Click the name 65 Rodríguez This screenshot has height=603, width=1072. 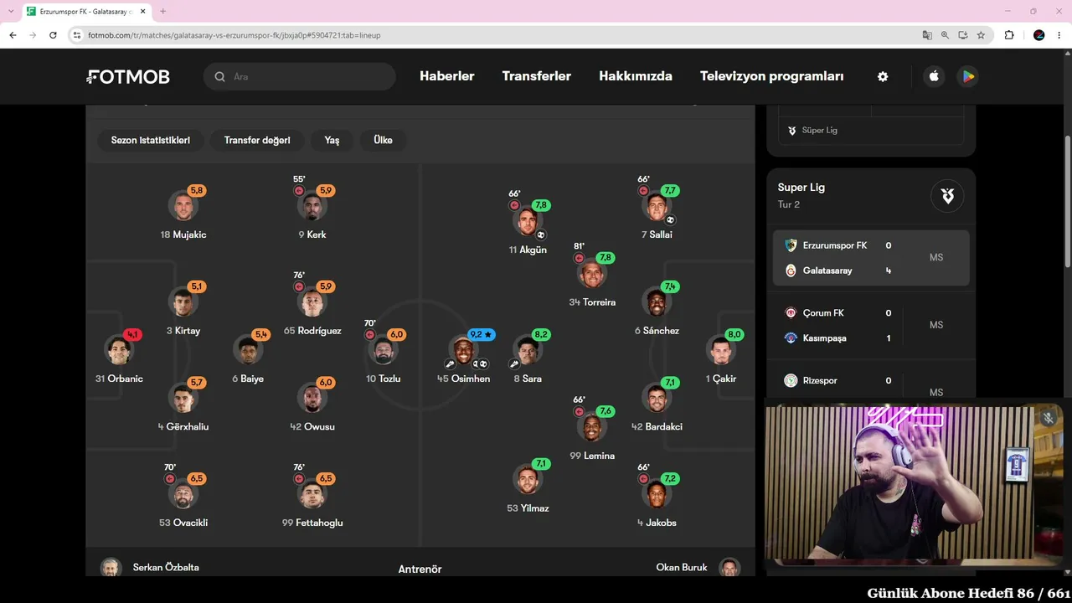coord(312,331)
